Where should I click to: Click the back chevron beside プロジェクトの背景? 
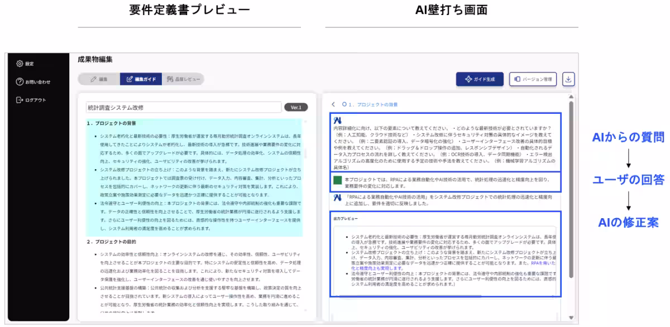tap(333, 104)
